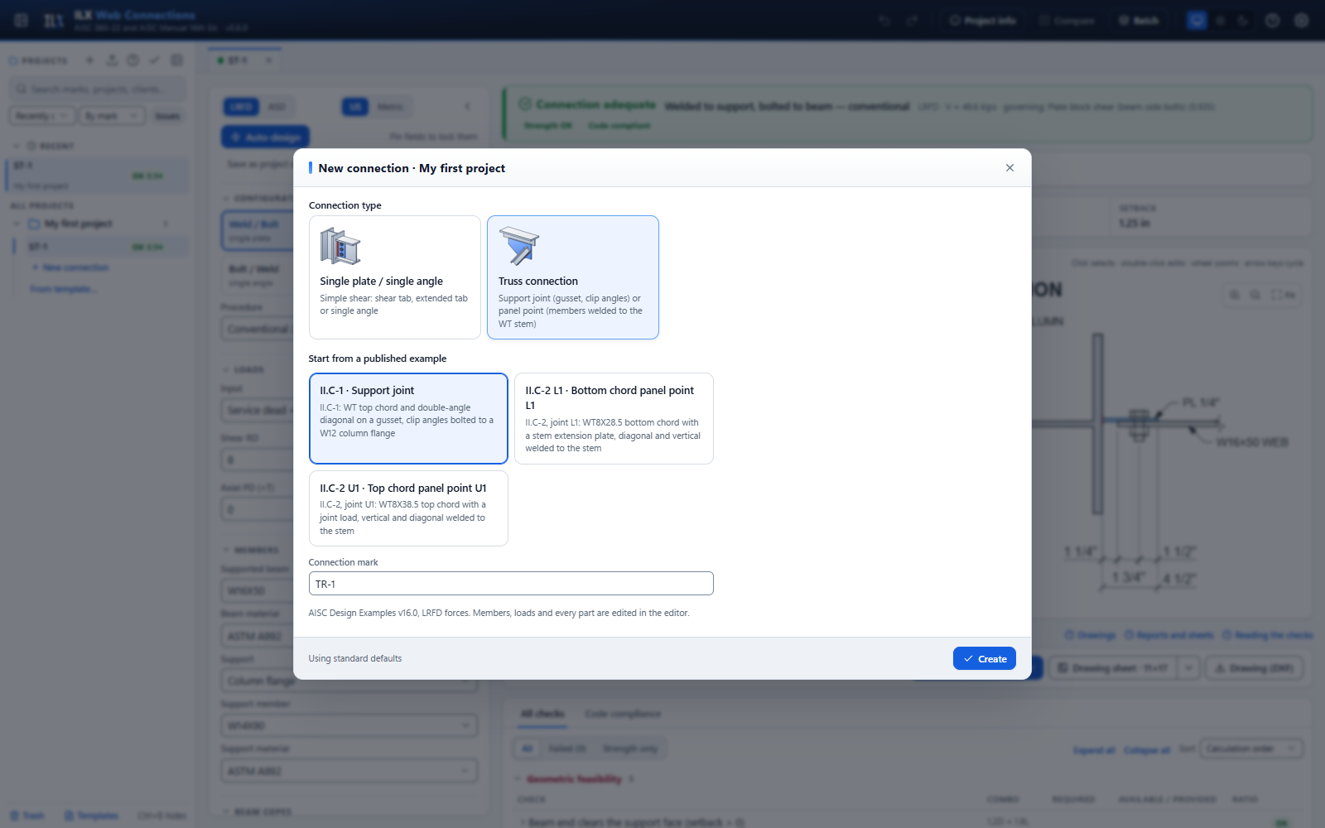Collapse the input panel with left chevron
Screen dimensions: 1325x828
(x=467, y=107)
